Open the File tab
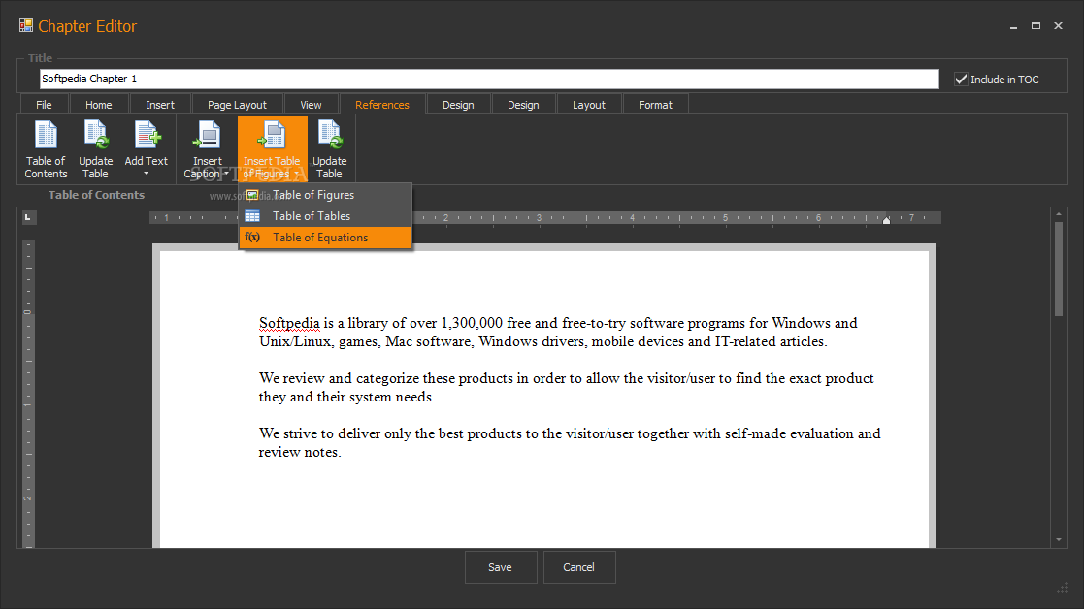Image resolution: width=1084 pixels, height=609 pixels. pyautogui.click(x=44, y=105)
